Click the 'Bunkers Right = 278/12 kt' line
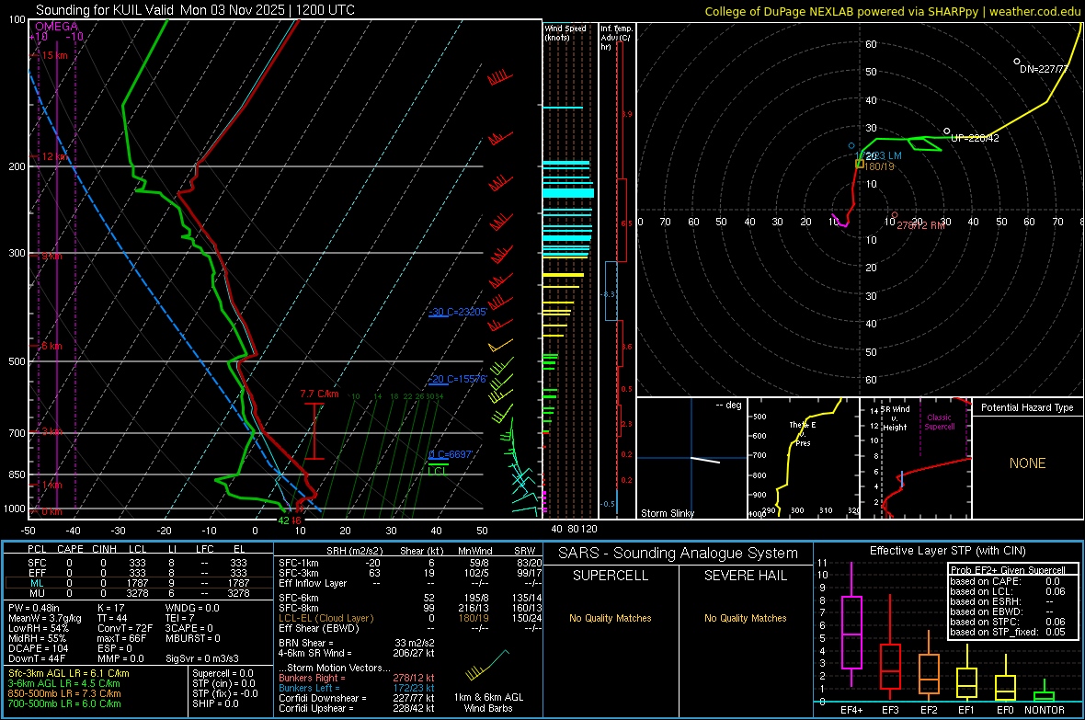The height and width of the screenshot is (720, 1085). [357, 678]
